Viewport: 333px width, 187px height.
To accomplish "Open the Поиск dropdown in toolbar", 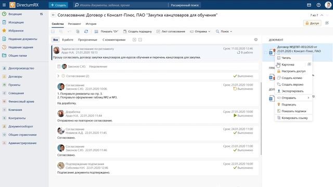I will [x=224, y=31].
